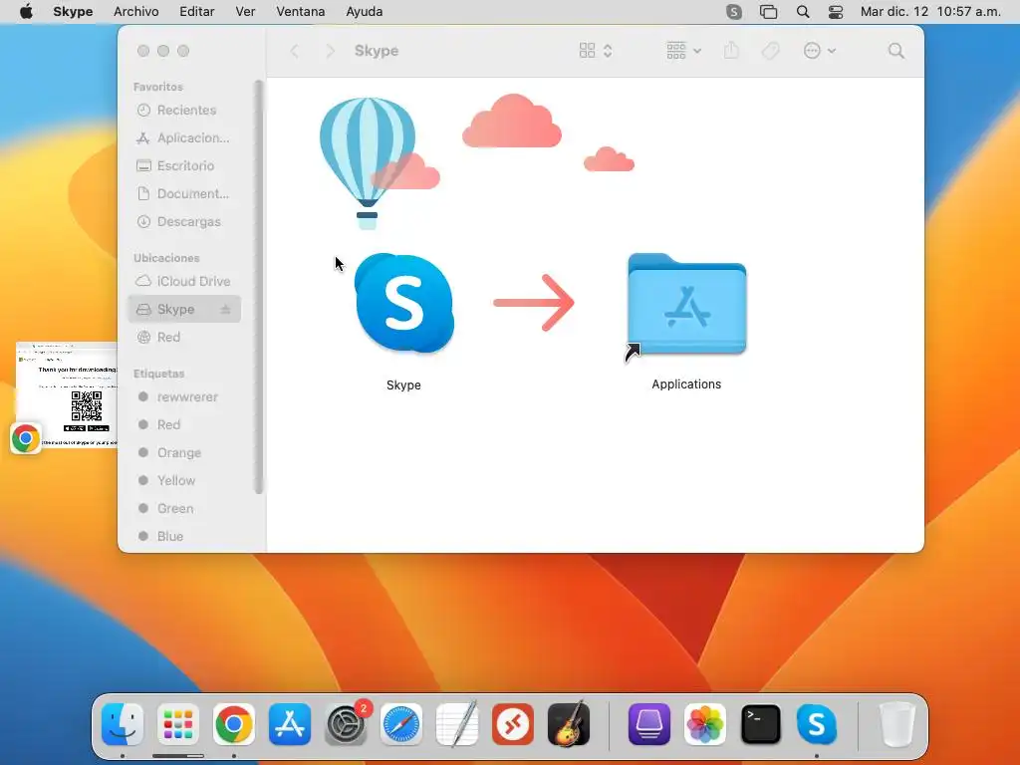Viewport: 1020px width, 765px height.
Task: Open Documentos from the sidebar
Action: pos(184,194)
